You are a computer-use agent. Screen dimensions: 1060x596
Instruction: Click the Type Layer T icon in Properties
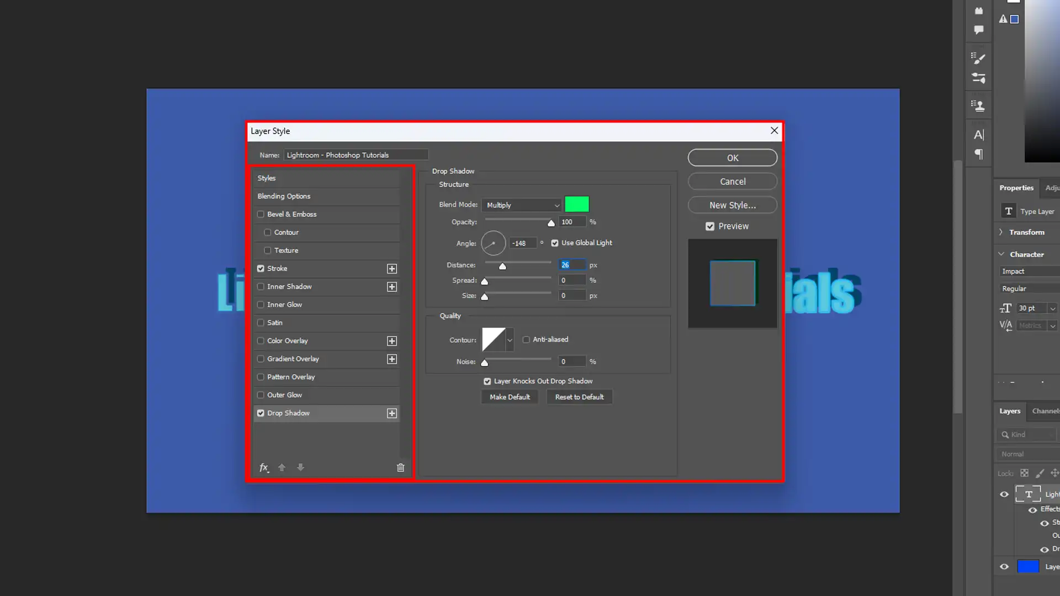click(x=1009, y=211)
